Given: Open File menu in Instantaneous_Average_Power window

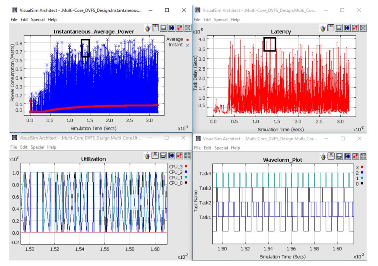Looking at the screenshot, I should (x=14, y=20).
